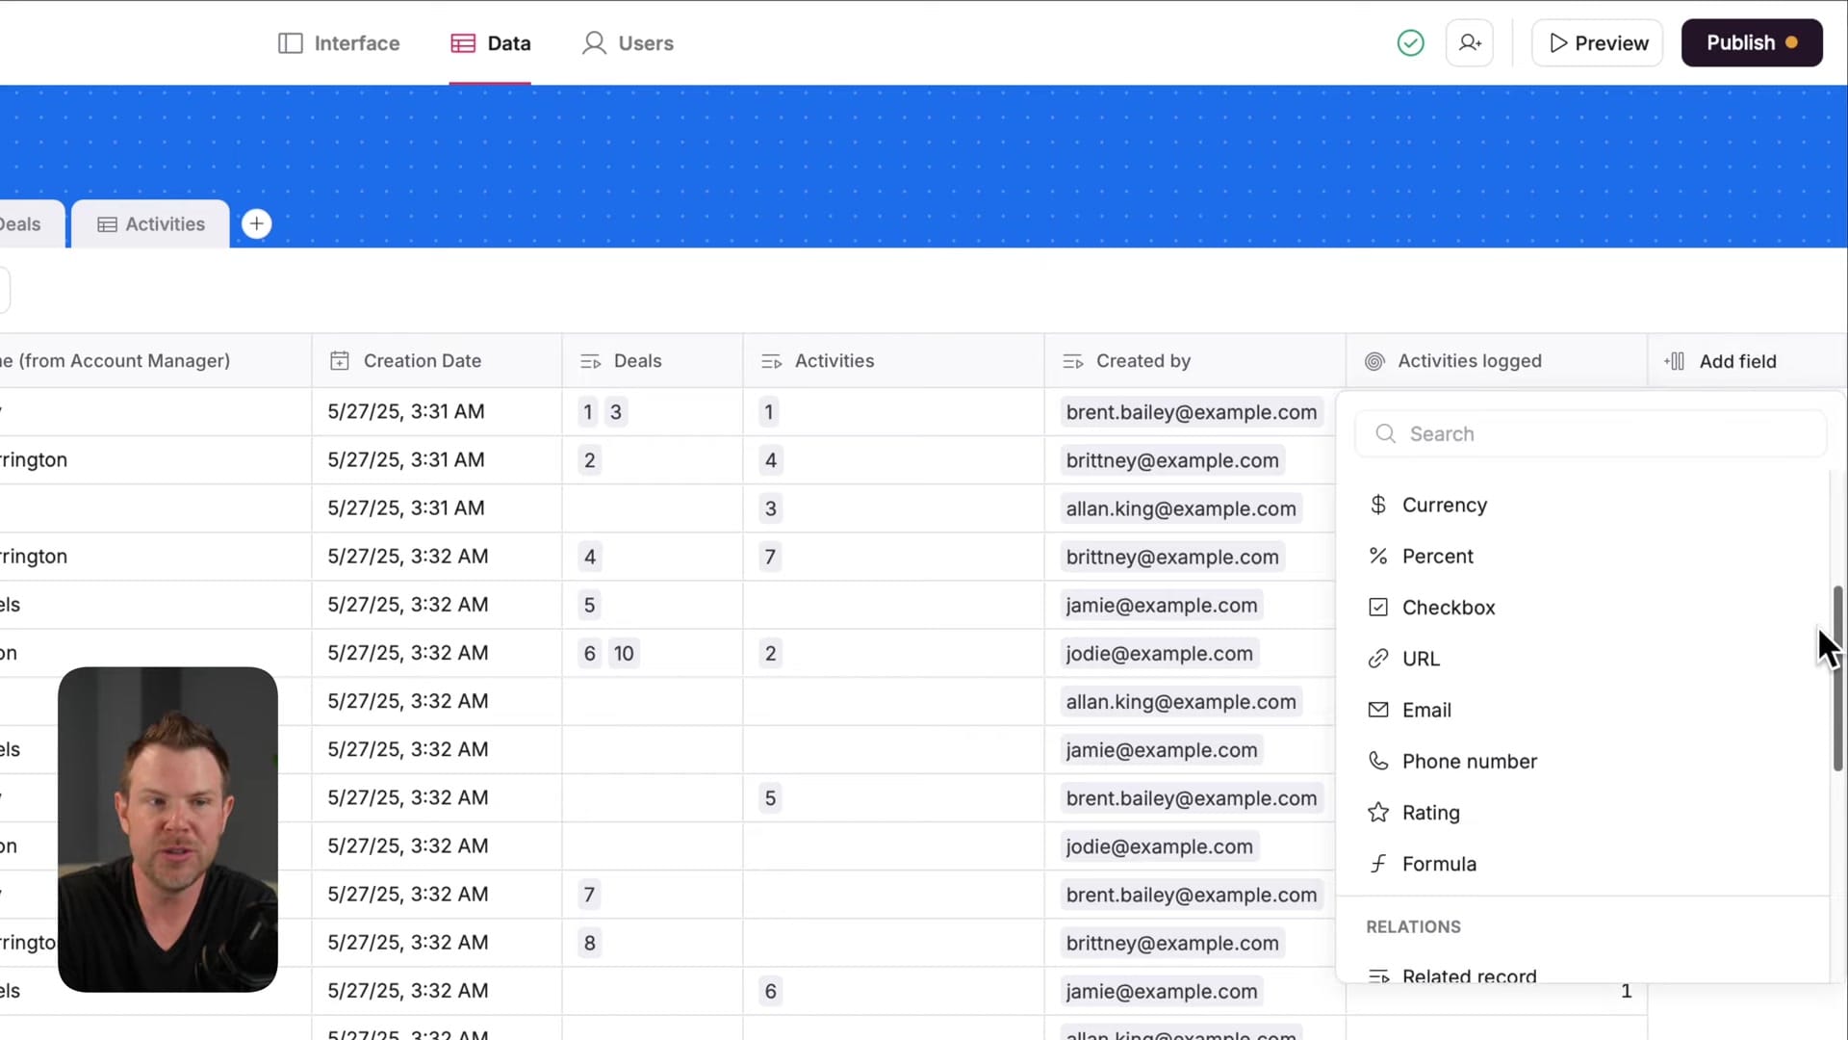Pick the URL field type
This screenshot has width=1848, height=1040.
(x=1591, y=659)
